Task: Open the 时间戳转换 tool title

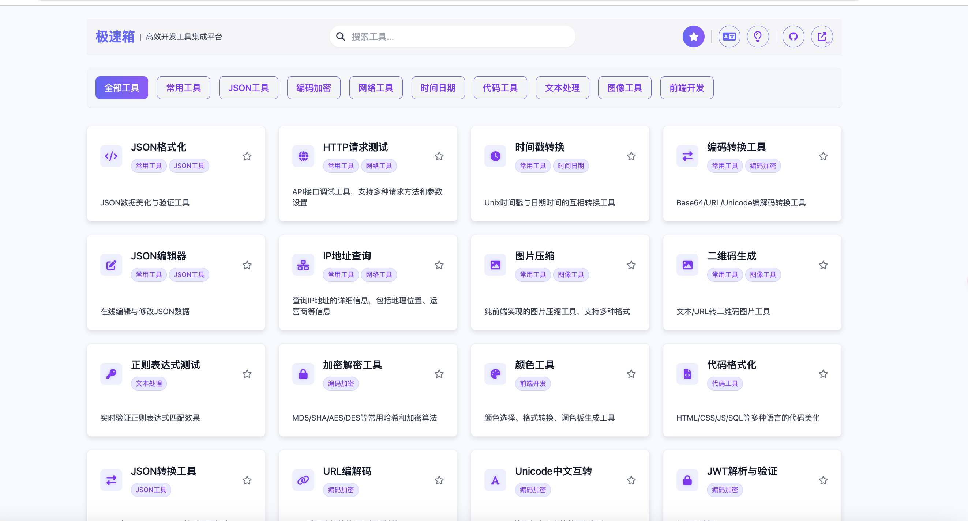Action: (540, 147)
